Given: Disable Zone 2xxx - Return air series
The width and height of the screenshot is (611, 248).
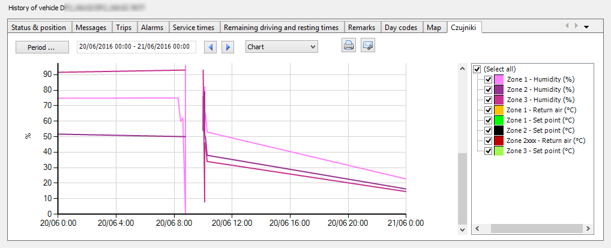Looking at the screenshot, I should pos(488,141).
